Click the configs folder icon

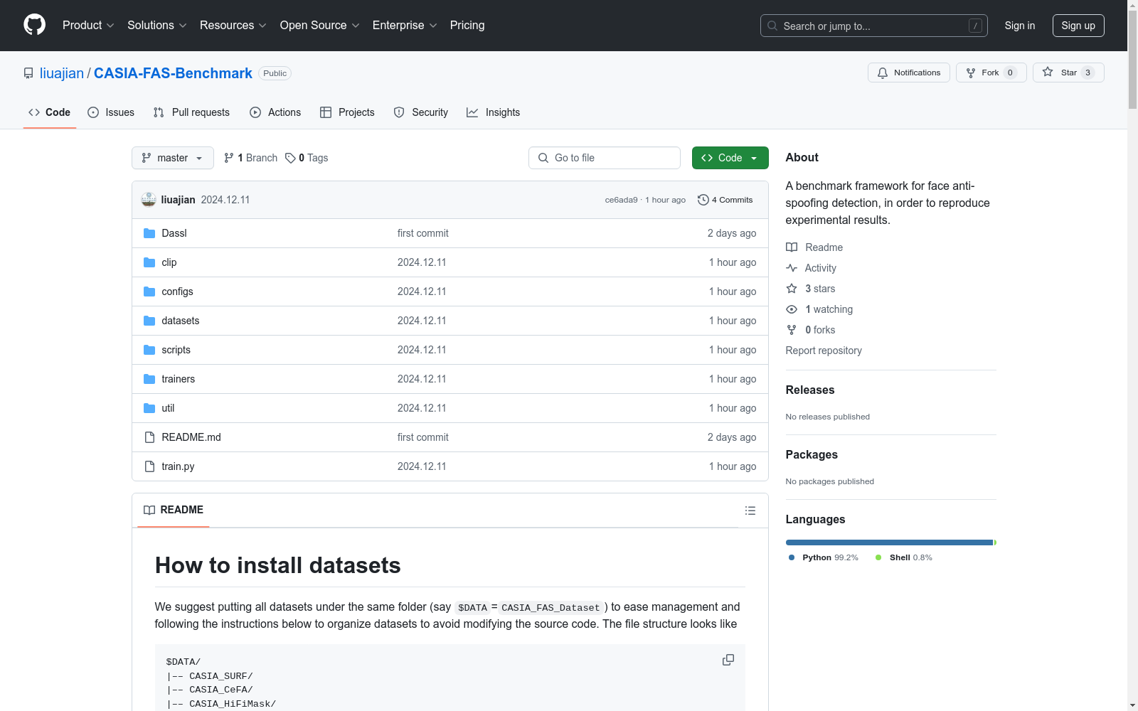point(149,292)
